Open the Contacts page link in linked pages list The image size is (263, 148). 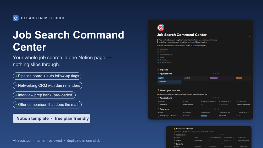coord(161,52)
